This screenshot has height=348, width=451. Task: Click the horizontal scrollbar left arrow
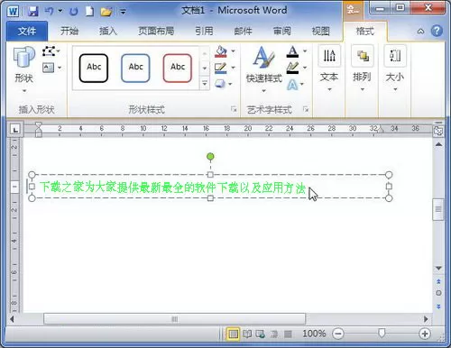12,319
